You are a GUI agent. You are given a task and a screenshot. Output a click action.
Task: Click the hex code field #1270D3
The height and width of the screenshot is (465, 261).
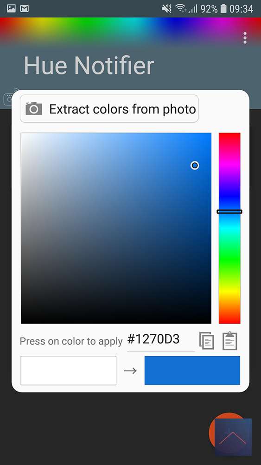click(161, 340)
